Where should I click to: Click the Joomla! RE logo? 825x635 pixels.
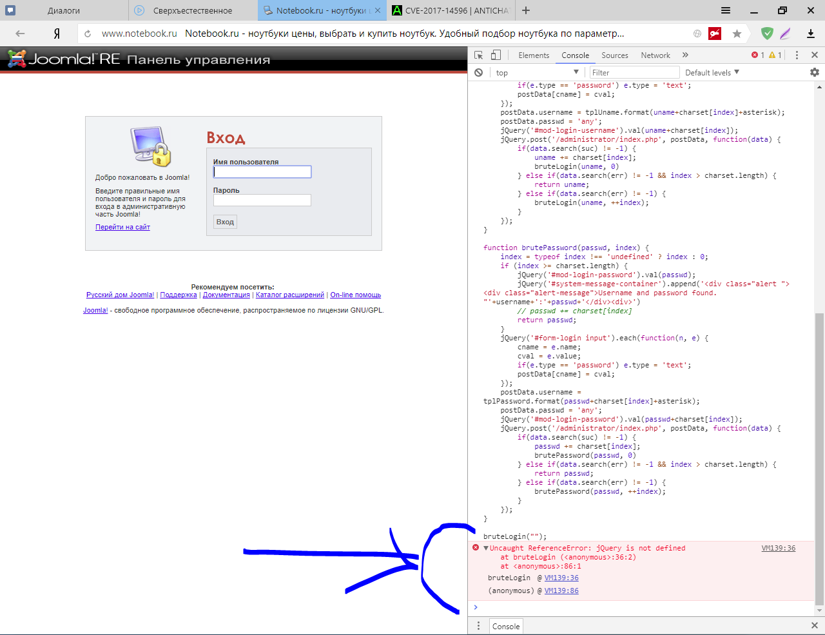[63, 59]
